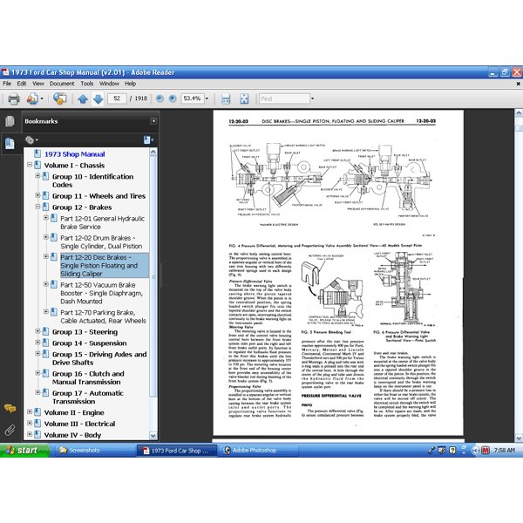Select Group 15 - Driving Axles bookmark
523x523 pixels.
point(99,358)
